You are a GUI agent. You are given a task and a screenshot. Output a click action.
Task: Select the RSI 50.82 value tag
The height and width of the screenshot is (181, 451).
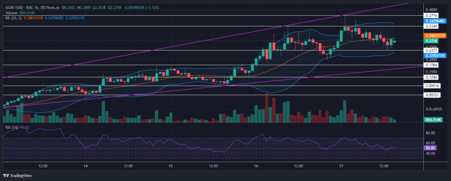(x=430, y=148)
